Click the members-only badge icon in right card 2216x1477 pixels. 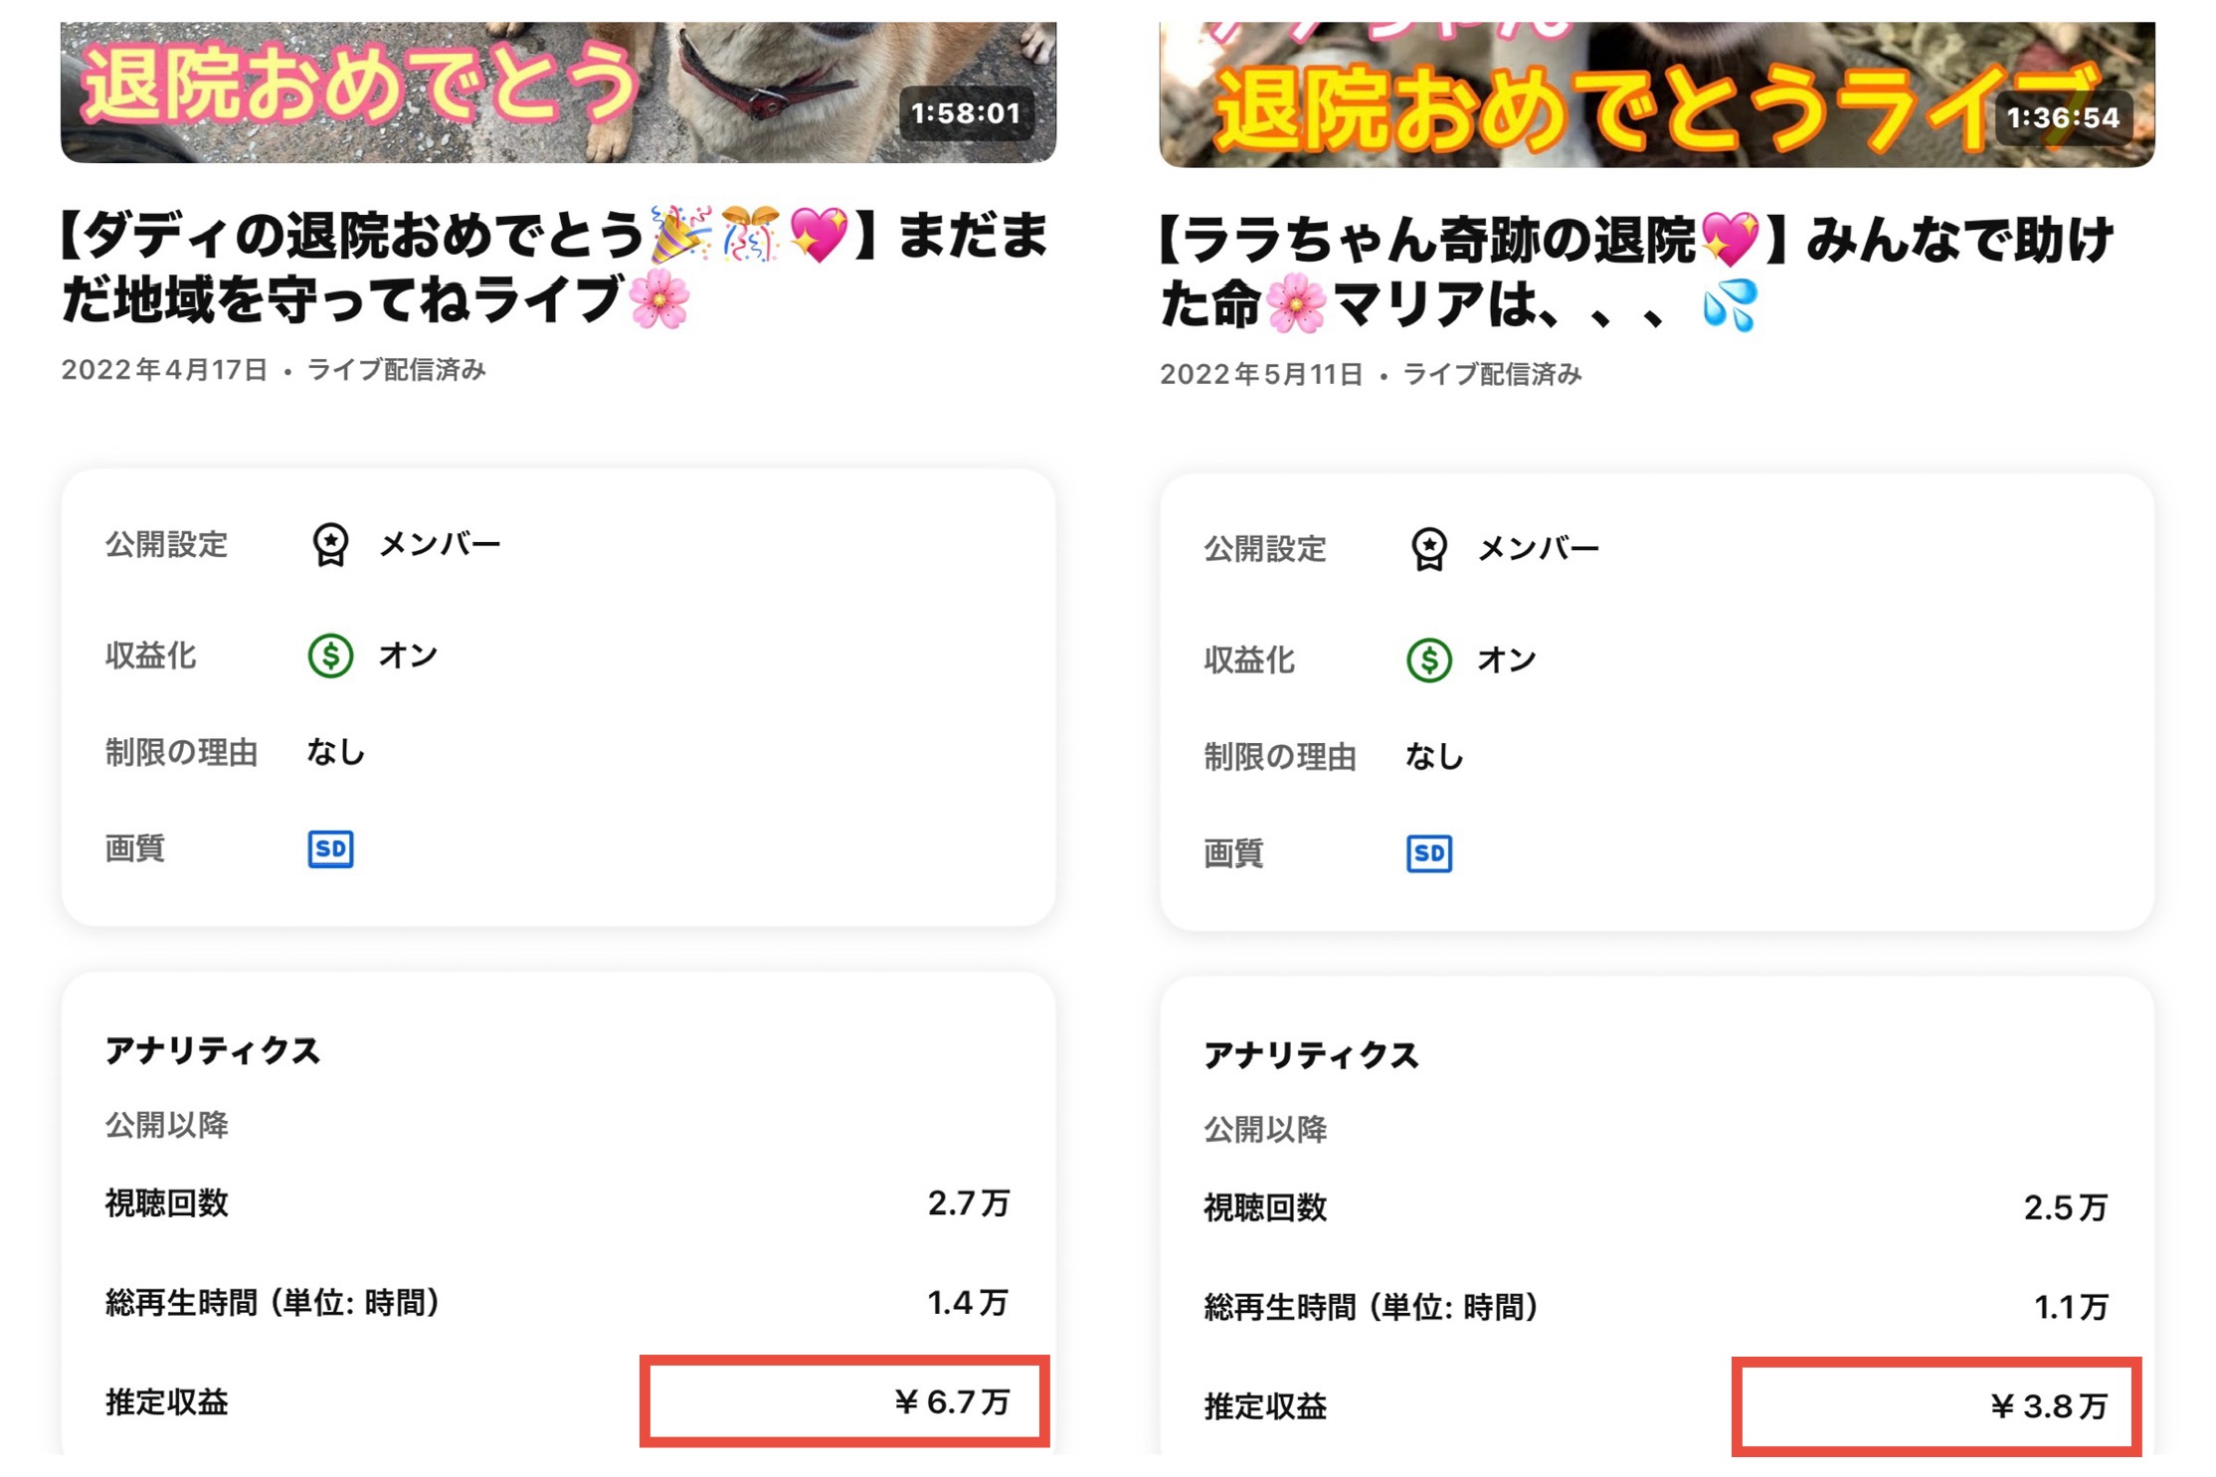pyautogui.click(x=1428, y=549)
